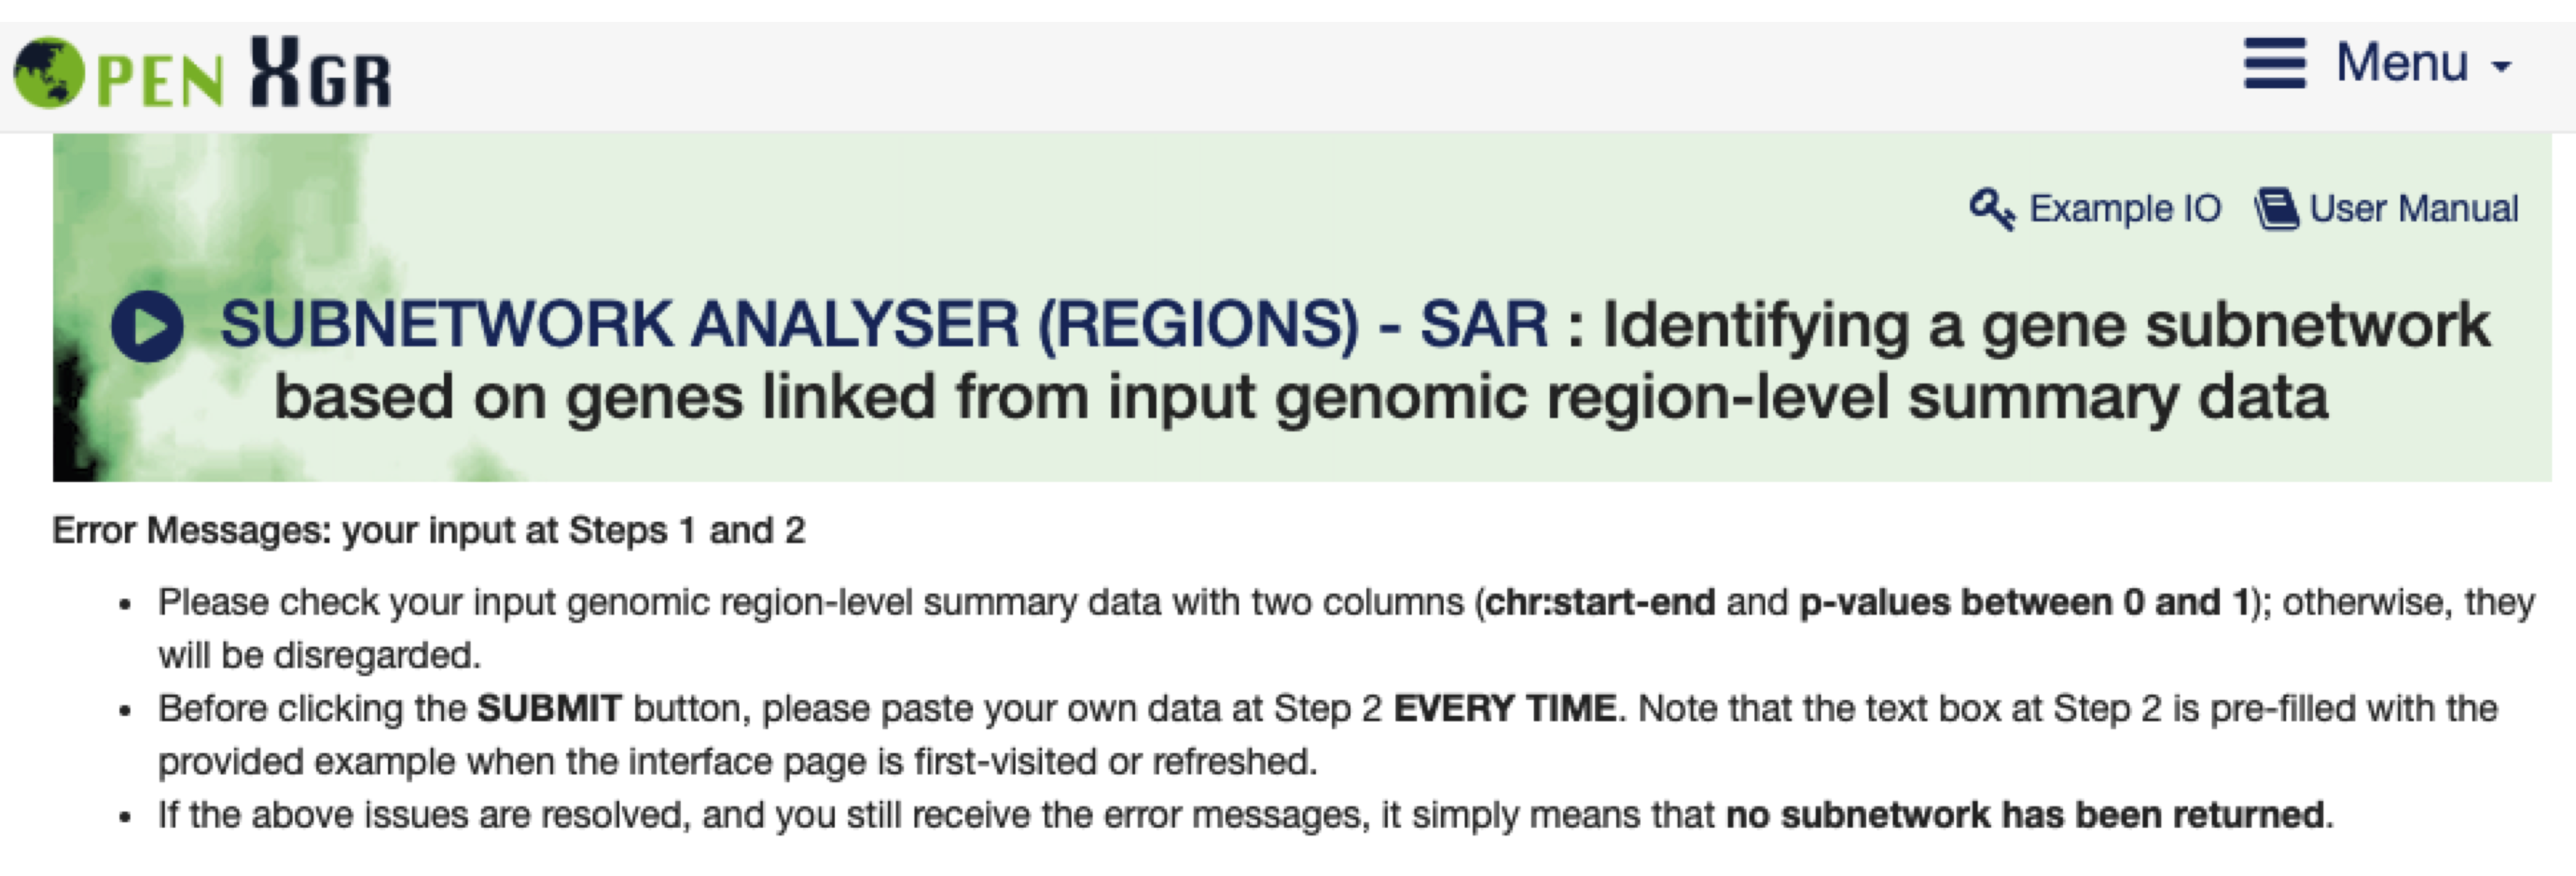Click the bold EVERY TIME text
The height and width of the screenshot is (876, 2576).
coord(1504,709)
